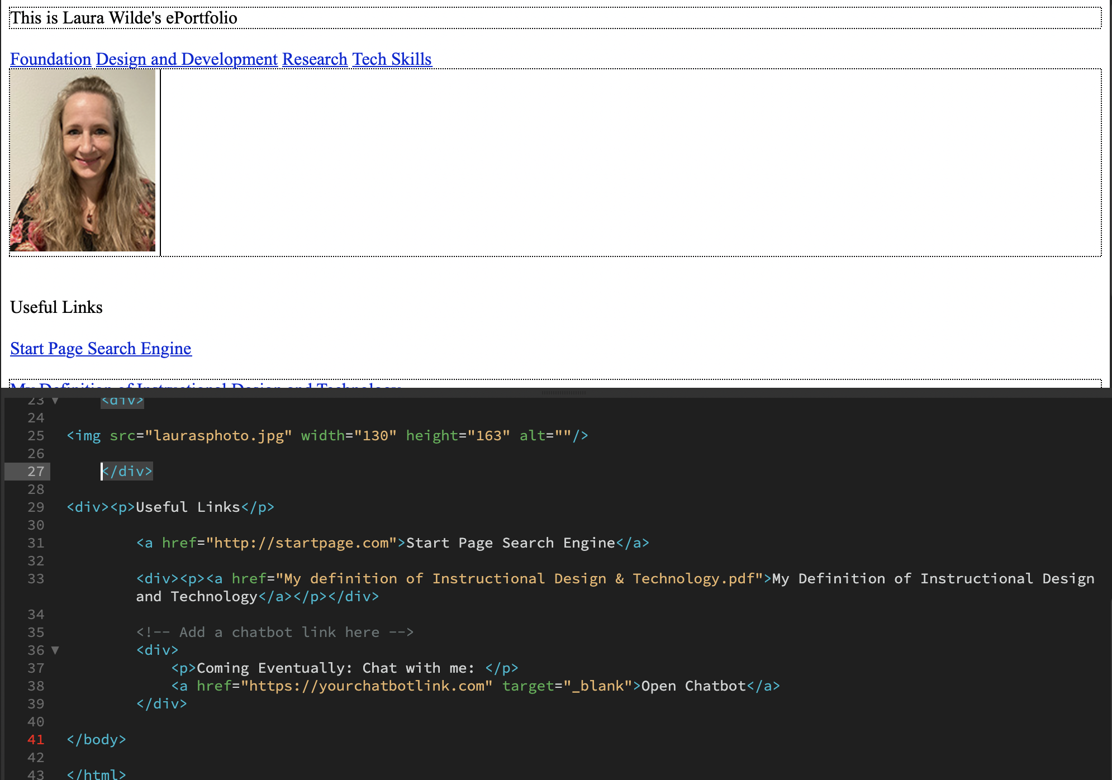Click the Design and Development link
Image resolution: width=1112 pixels, height=780 pixels.
point(187,59)
